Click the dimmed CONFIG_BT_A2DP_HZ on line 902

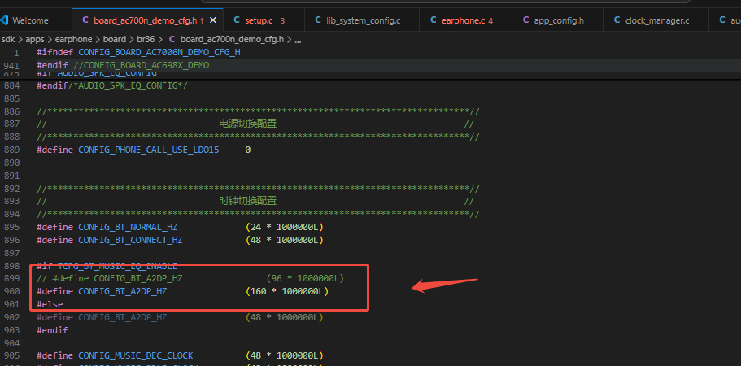click(122, 317)
